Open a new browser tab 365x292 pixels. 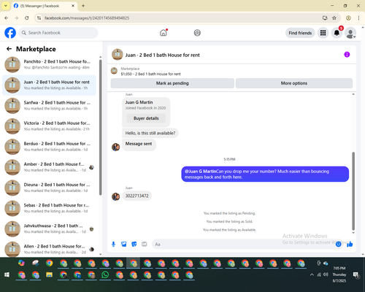(83, 6)
